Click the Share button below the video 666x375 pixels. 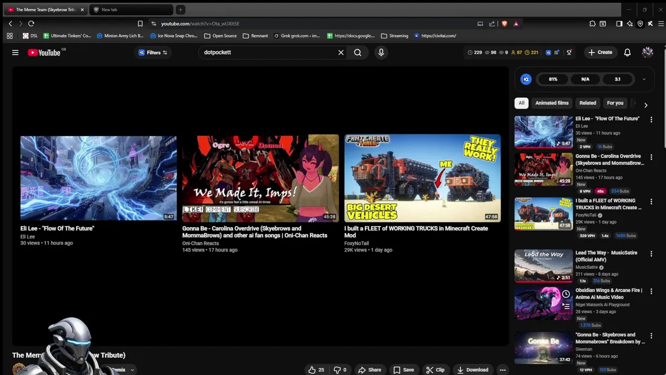click(x=369, y=370)
